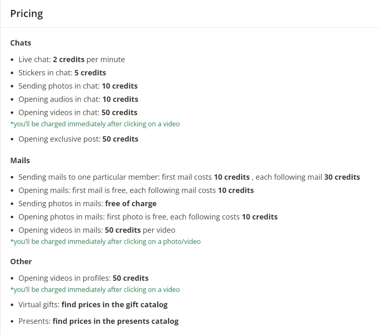381x335 pixels.
Task: Click Opening videos in mails per video line
Action: pyautogui.click(x=97, y=230)
